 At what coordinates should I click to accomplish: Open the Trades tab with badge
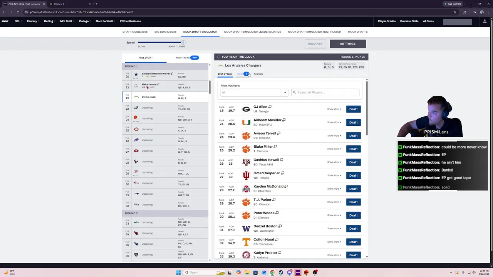[x=243, y=74]
